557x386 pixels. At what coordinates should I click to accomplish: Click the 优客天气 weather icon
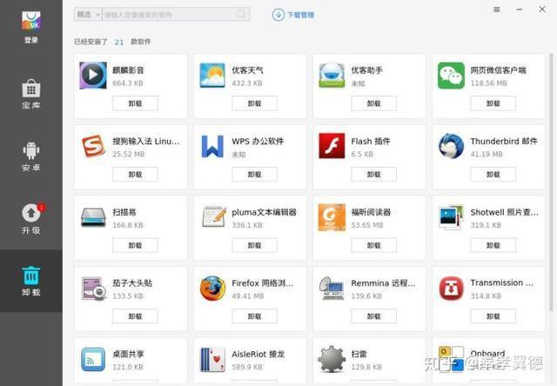pyautogui.click(x=212, y=76)
